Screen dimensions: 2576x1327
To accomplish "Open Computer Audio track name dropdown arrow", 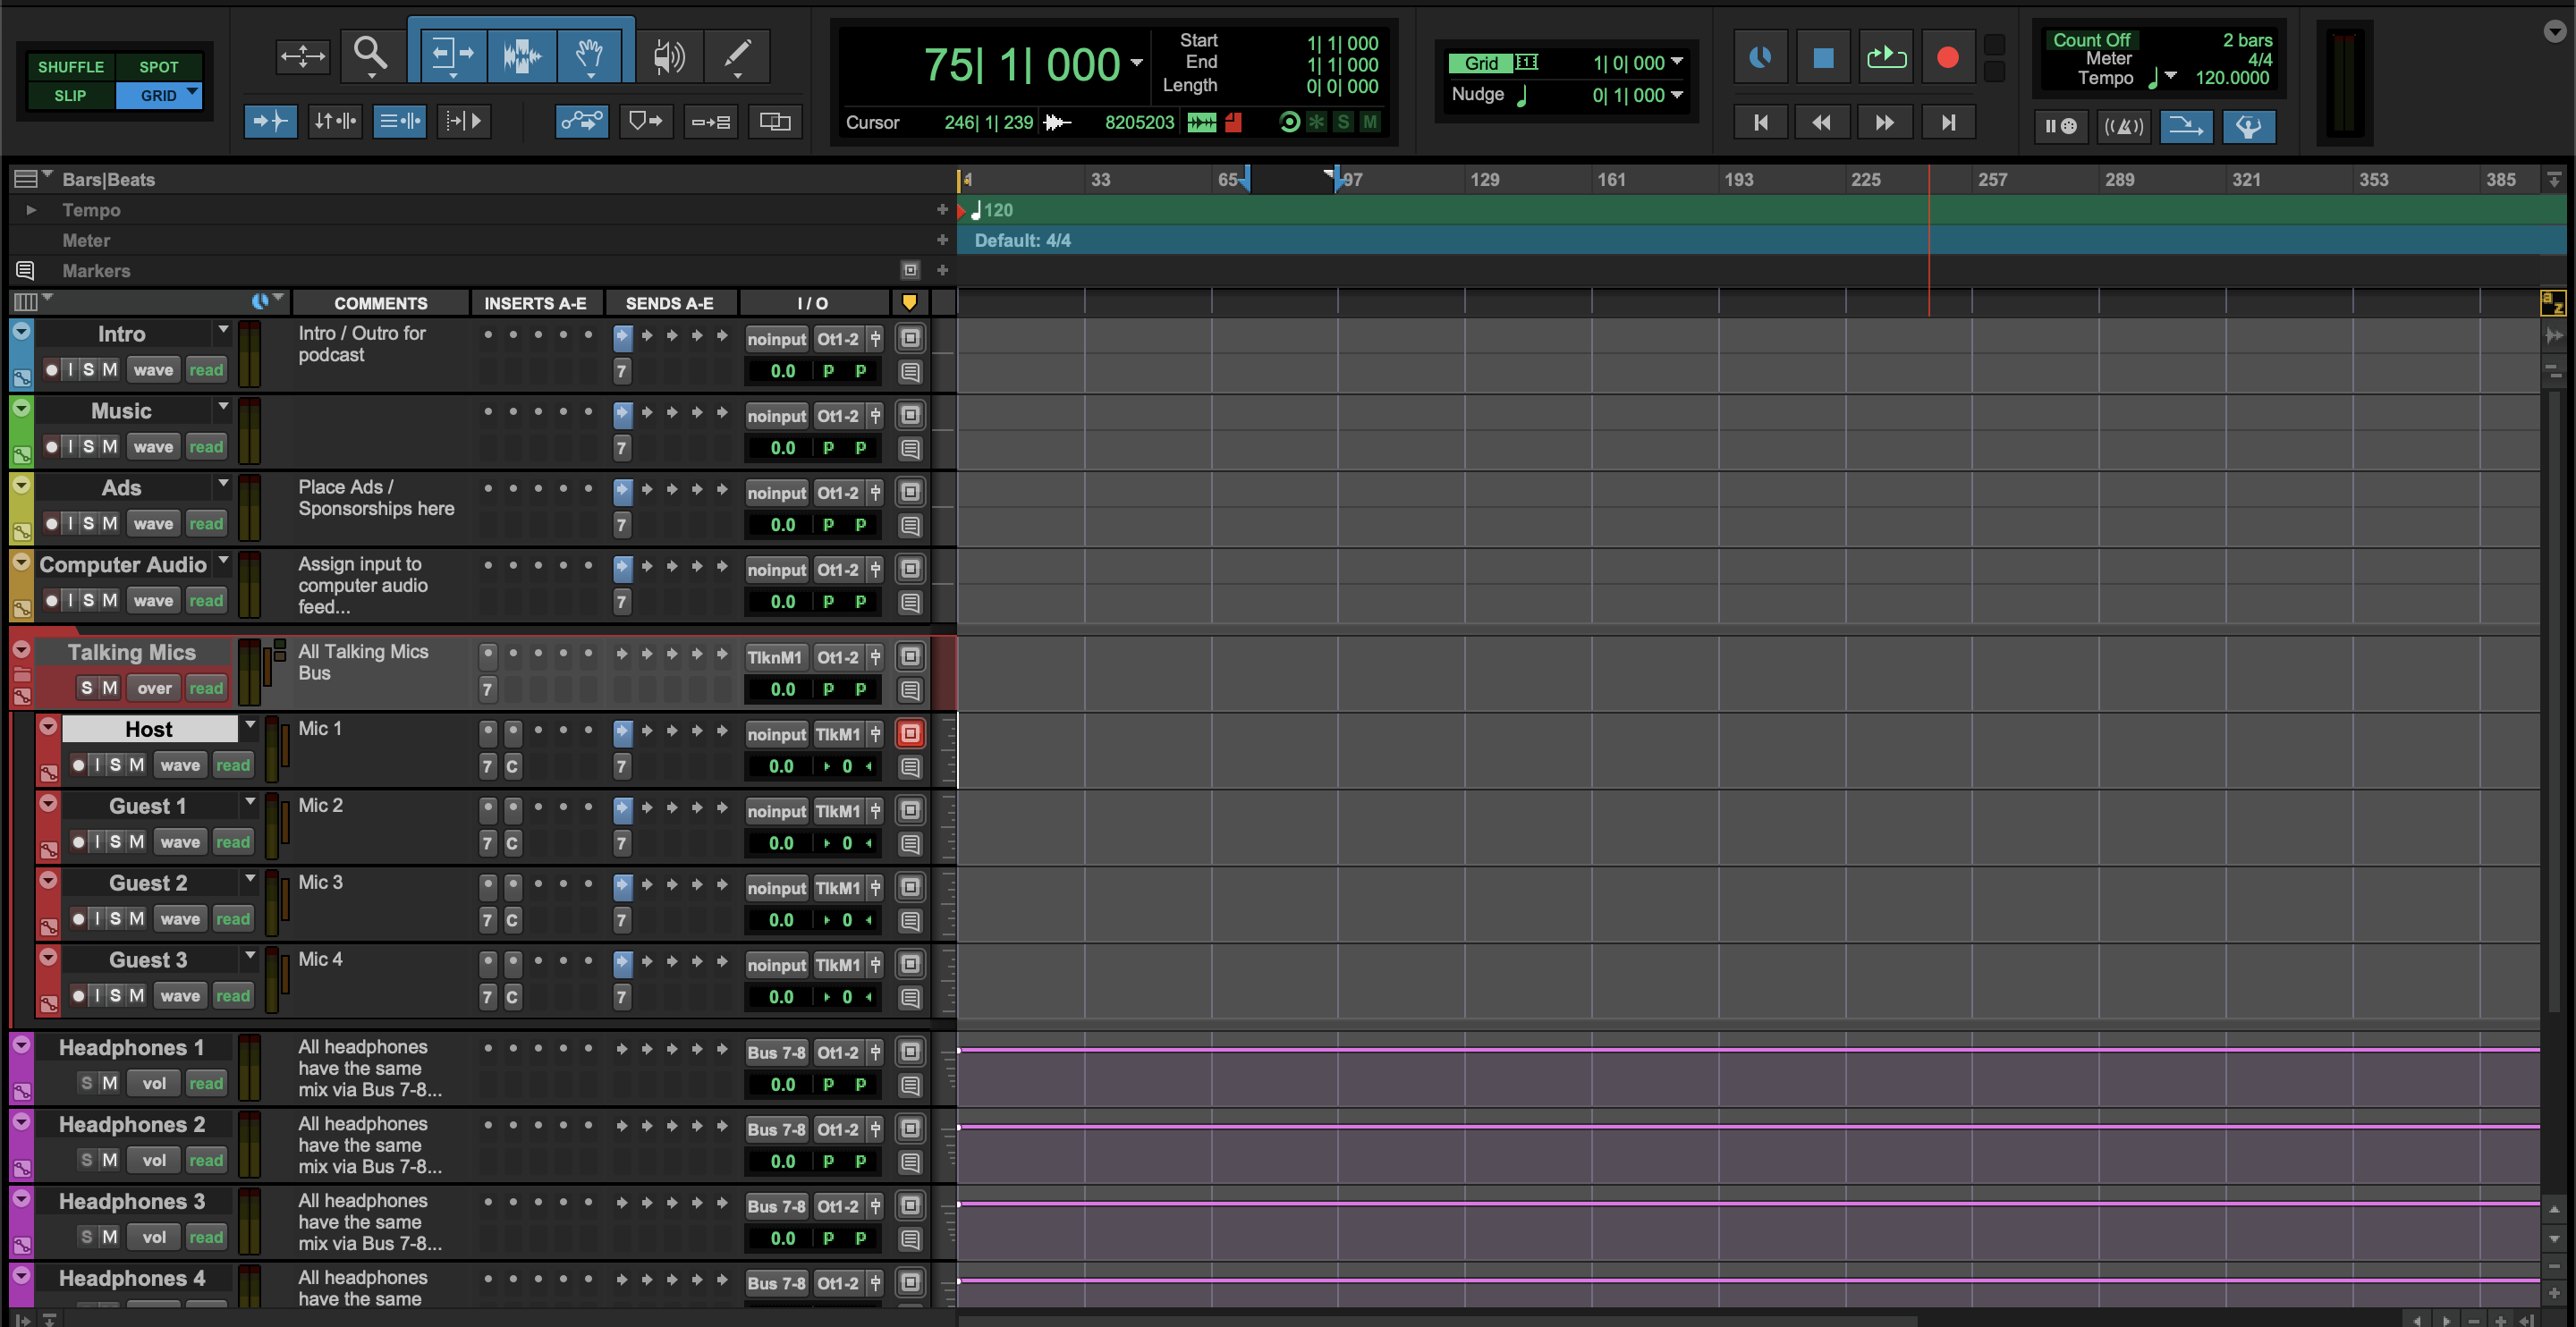I will [223, 560].
